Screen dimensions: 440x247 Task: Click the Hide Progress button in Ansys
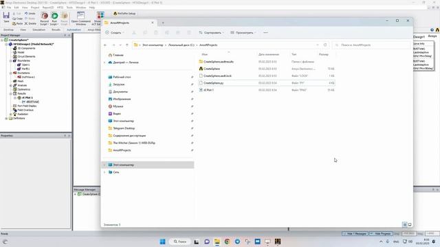[381, 233]
